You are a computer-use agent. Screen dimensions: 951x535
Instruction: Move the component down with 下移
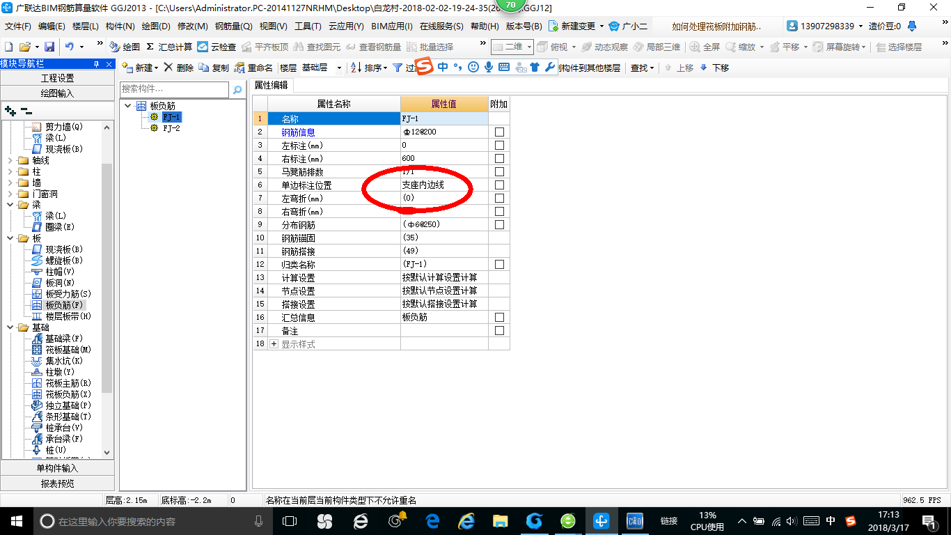(714, 68)
